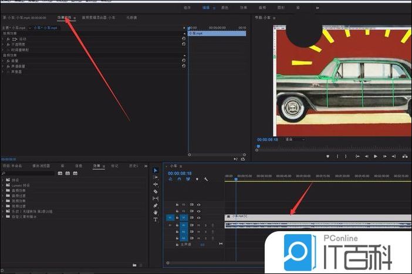Select the Hand tool
Image resolution: width=412 pixels, height=274 pixels.
(156, 212)
